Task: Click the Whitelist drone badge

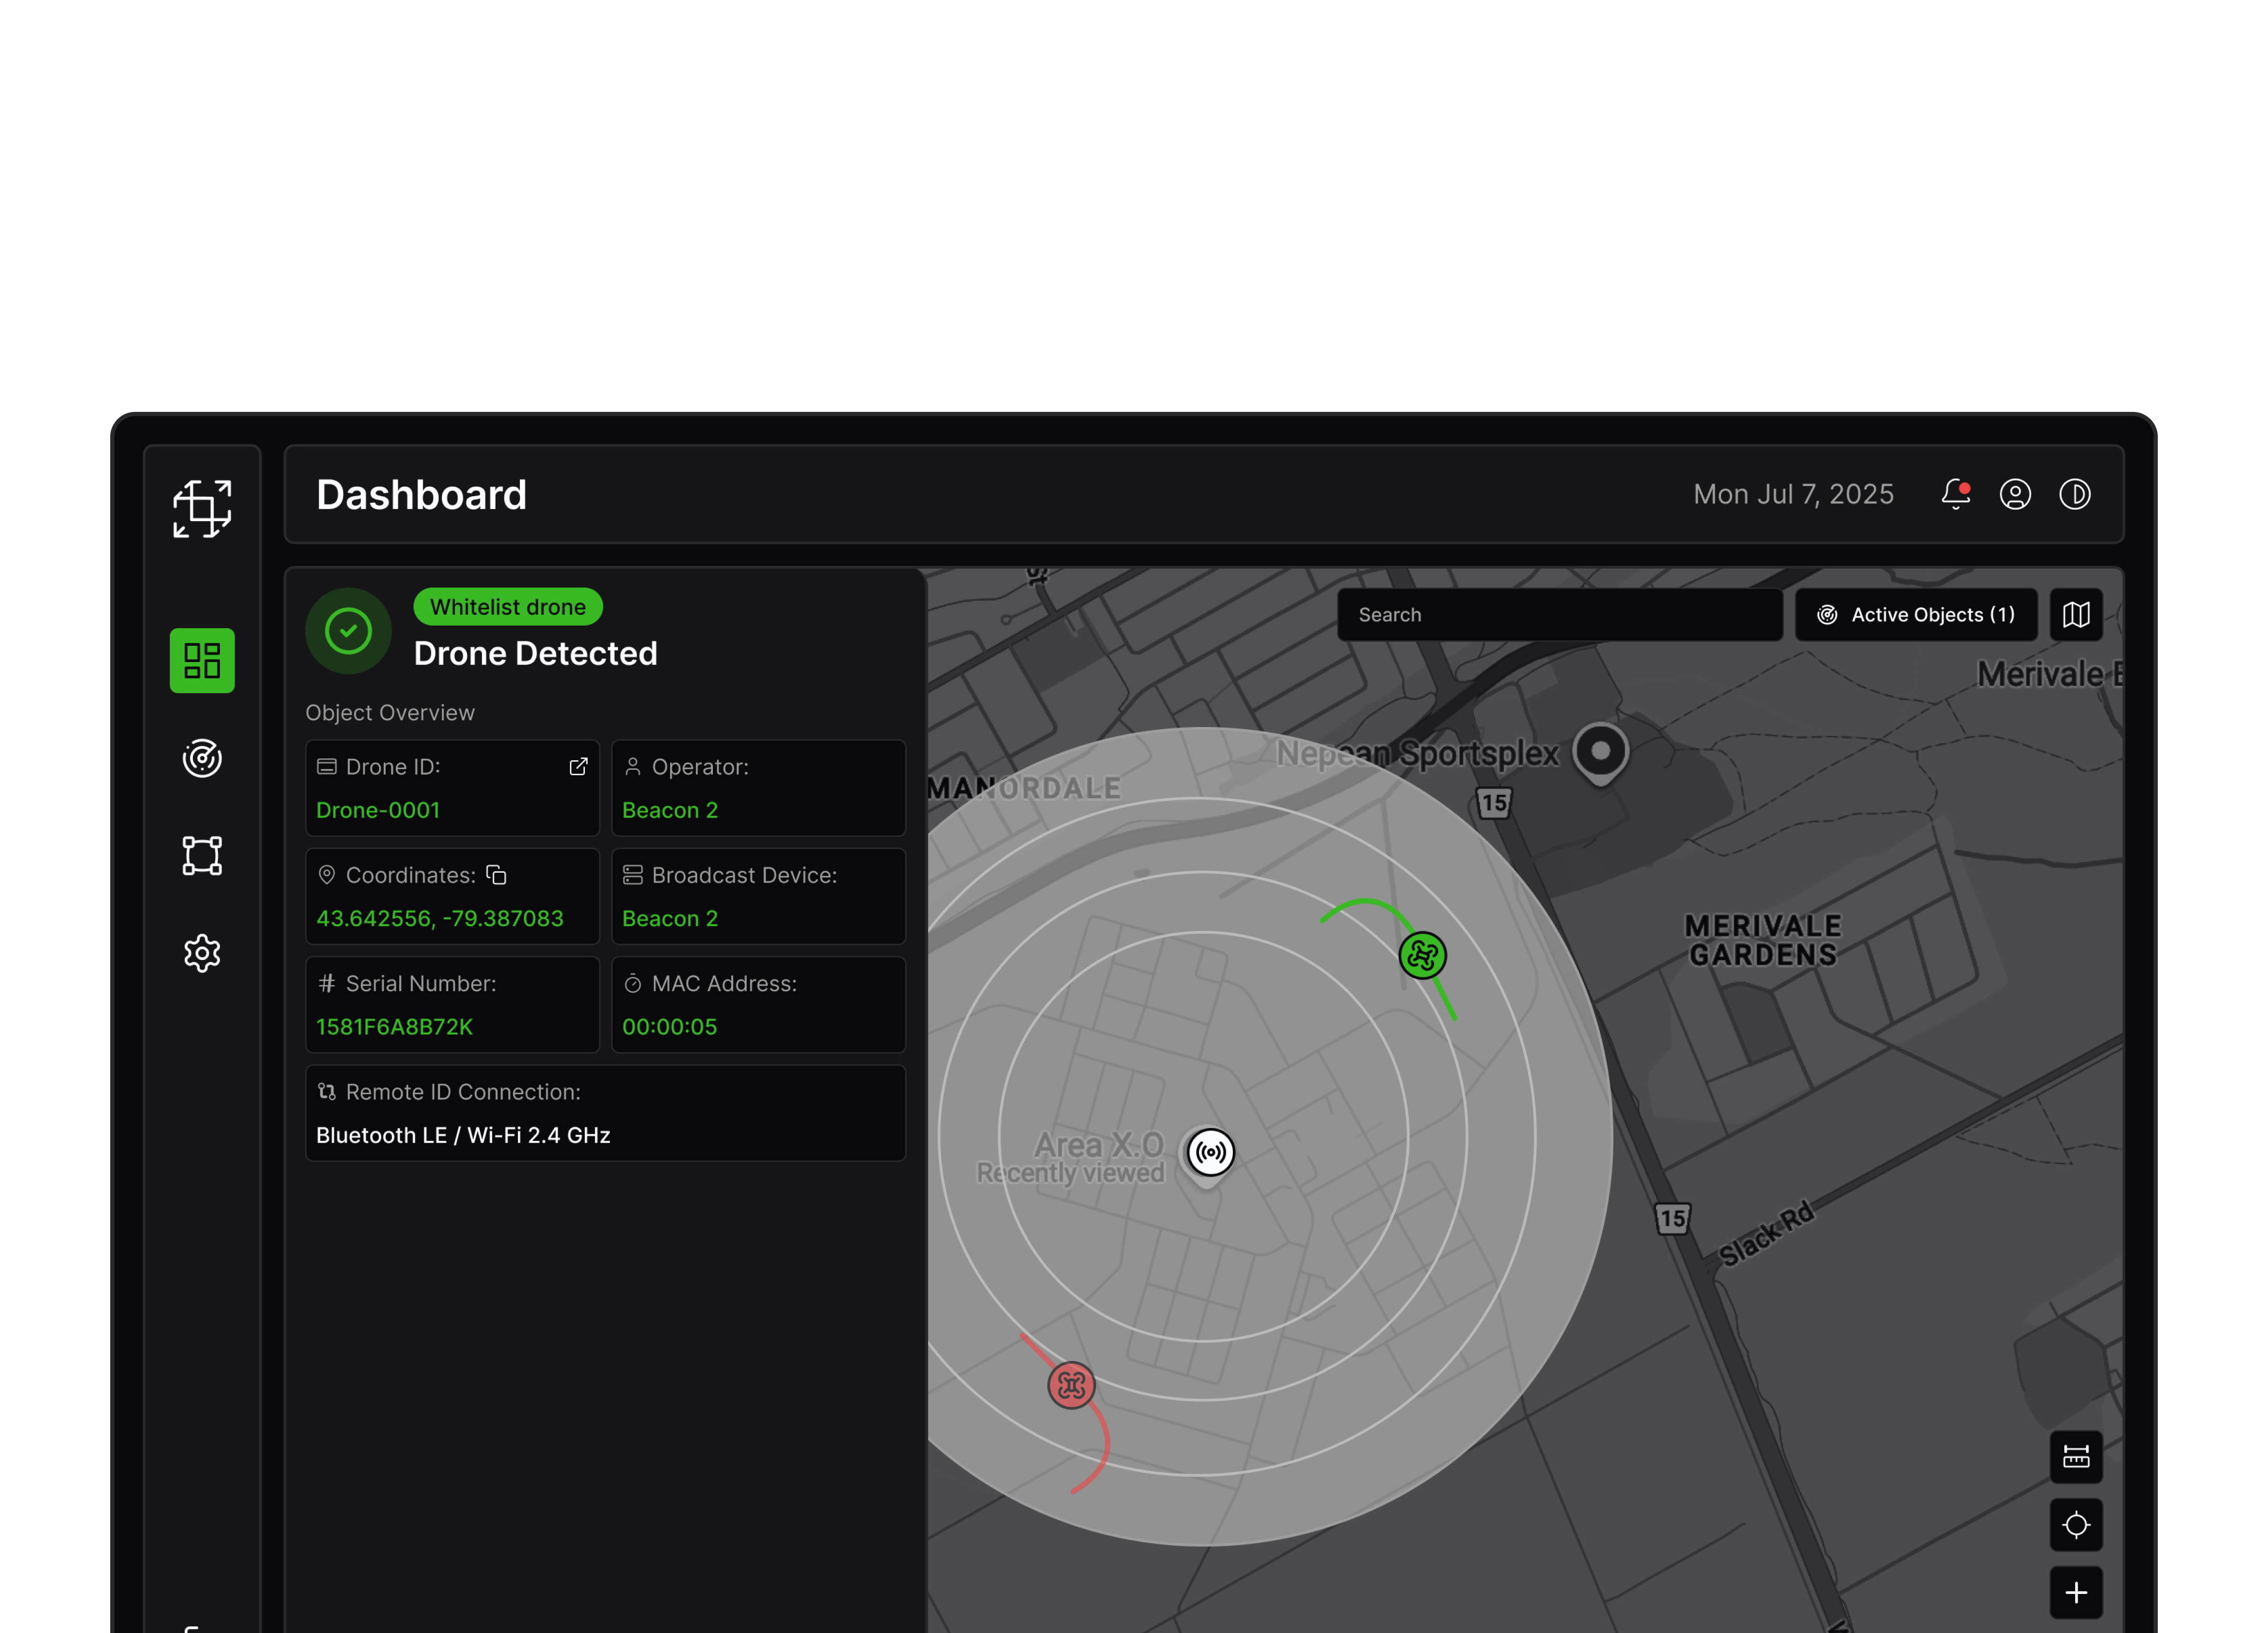Action: 508,607
